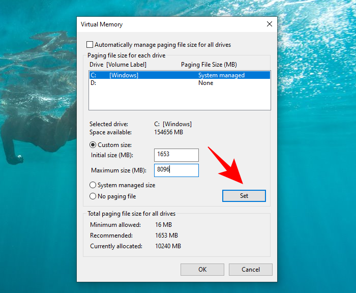Viewport: 356px width, 293px height.
Task: Click the Cancel button
Action: (250, 270)
